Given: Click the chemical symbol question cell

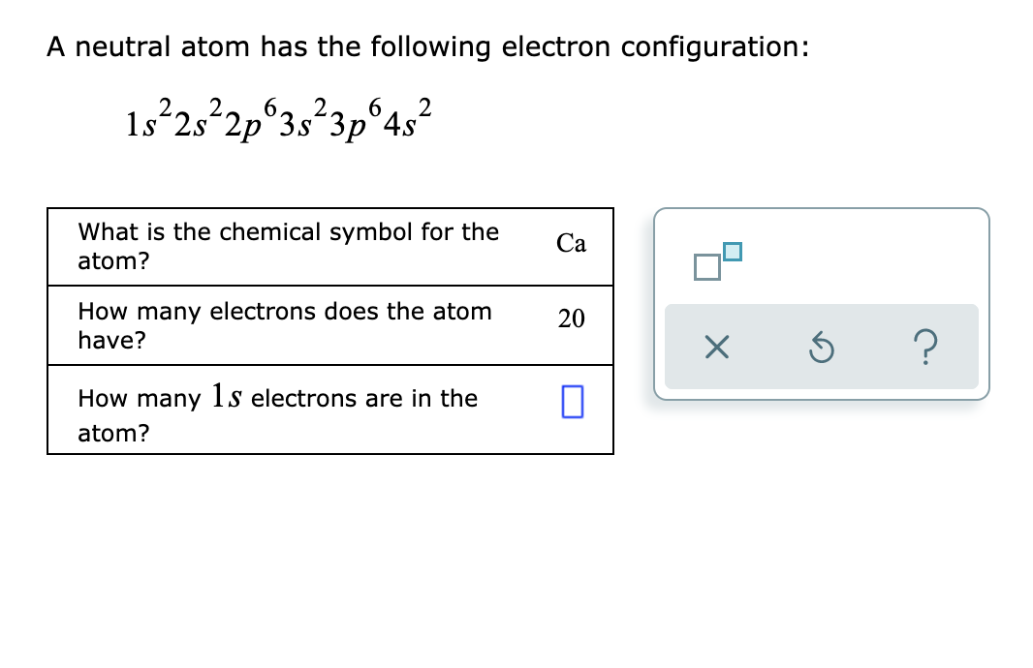Looking at the screenshot, I should 288,246.
